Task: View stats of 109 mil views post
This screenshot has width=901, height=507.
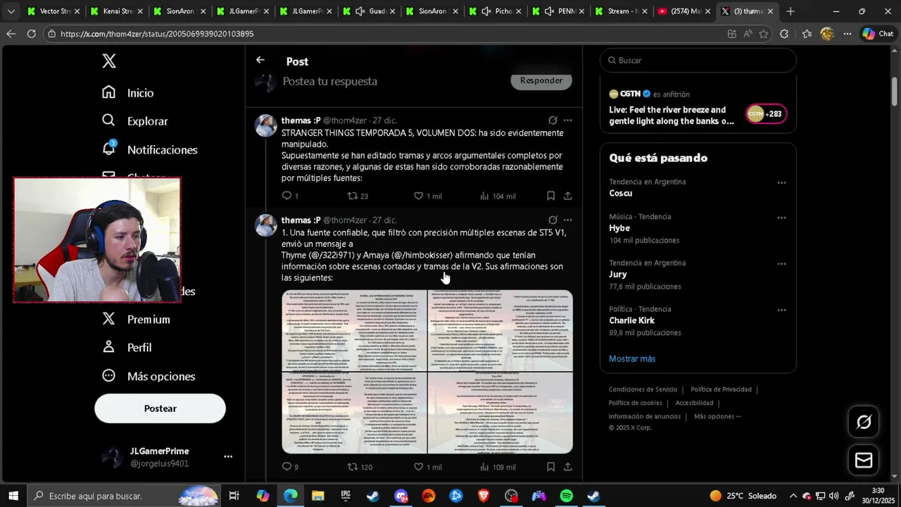Action: pos(498,466)
